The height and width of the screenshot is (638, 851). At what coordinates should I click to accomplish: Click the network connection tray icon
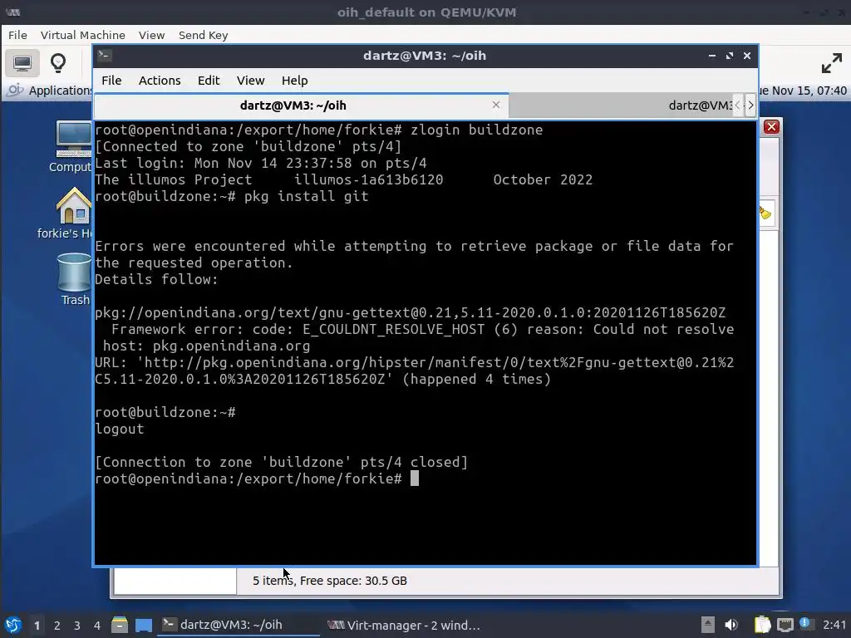coord(785,625)
